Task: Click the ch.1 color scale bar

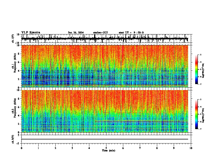Action: click(x=196, y=69)
